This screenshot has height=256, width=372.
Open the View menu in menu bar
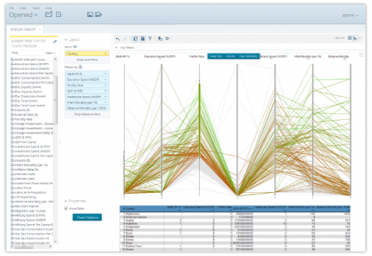click(23, 8)
